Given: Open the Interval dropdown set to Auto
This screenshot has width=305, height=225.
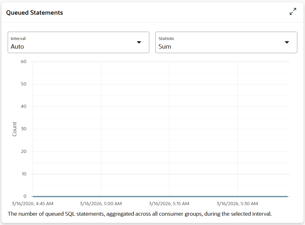Looking at the screenshot, I should pos(78,42).
